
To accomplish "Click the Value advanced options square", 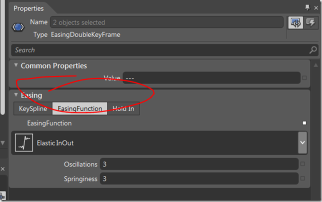I will coord(304,78).
